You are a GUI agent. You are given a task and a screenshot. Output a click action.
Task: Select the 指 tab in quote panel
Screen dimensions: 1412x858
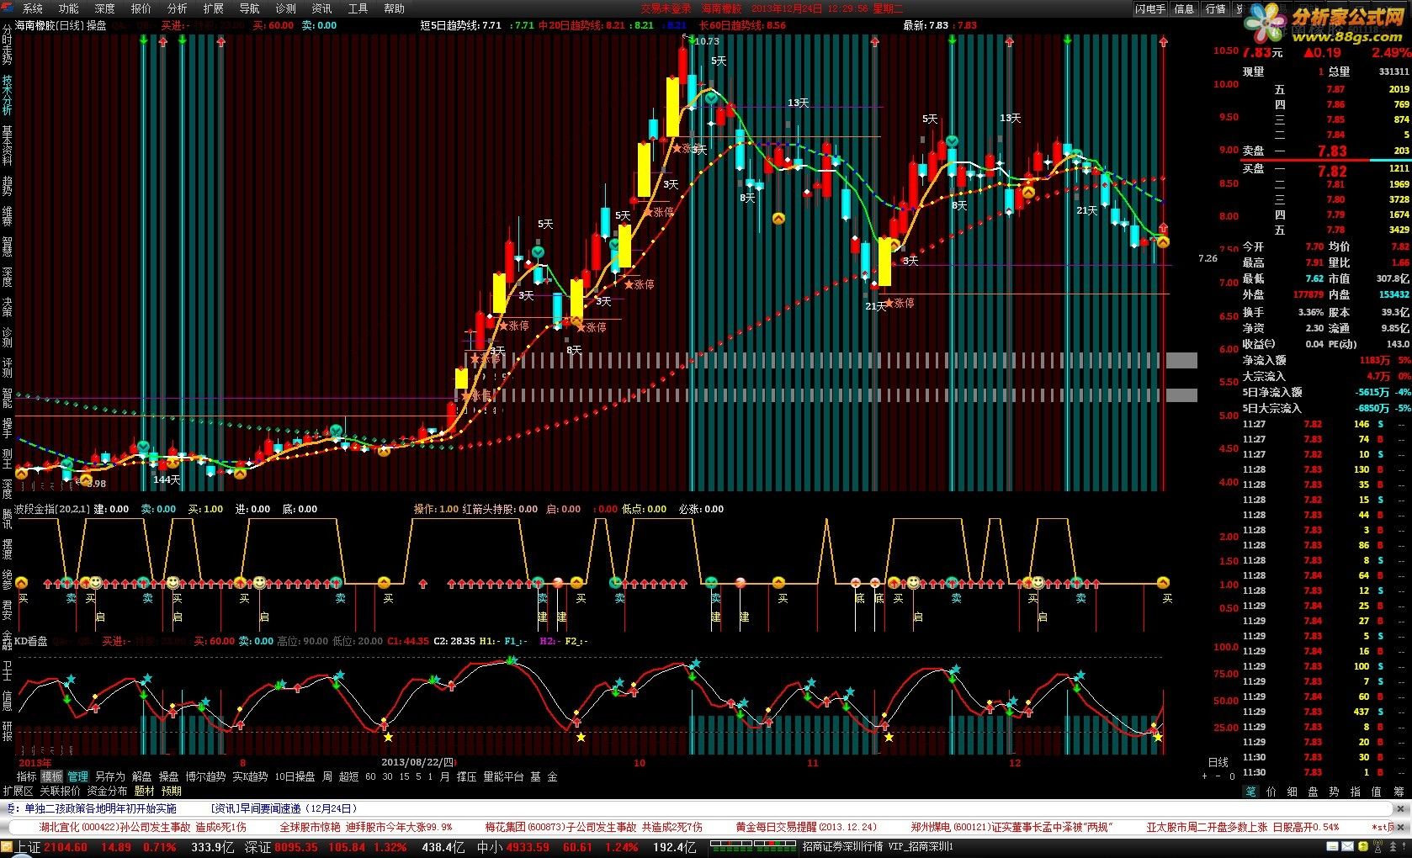pyautogui.click(x=1355, y=791)
